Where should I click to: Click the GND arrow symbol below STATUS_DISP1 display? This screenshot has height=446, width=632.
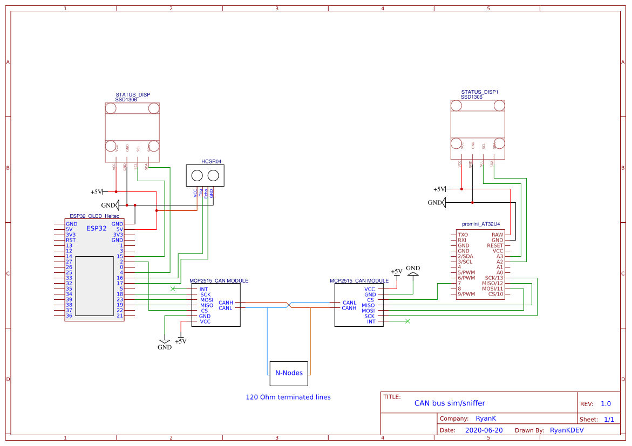click(437, 203)
